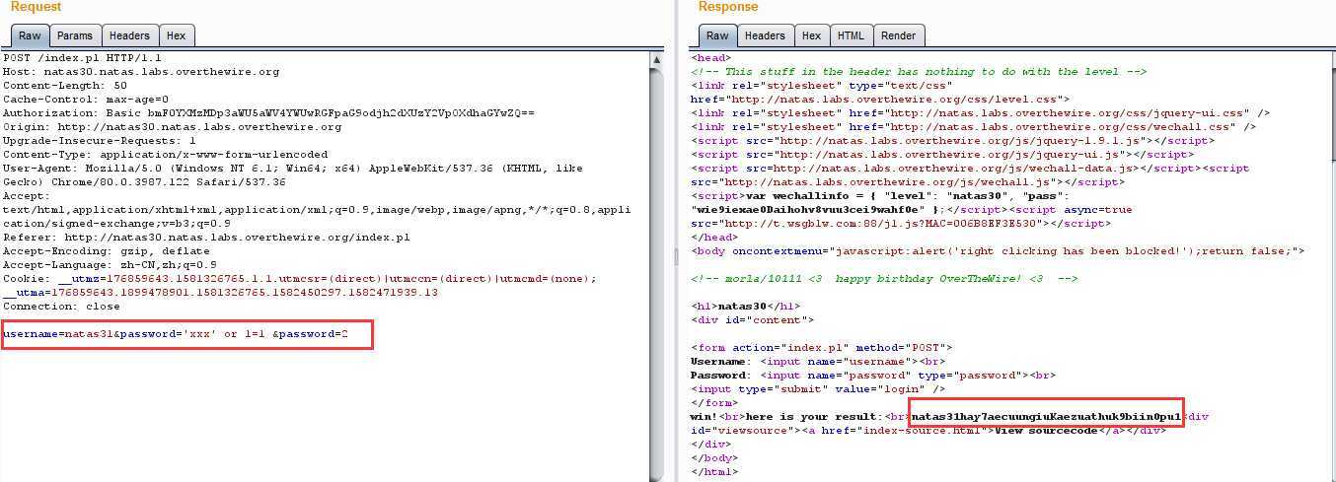Click the level.css href line
Image resolution: width=1336 pixels, height=482 pixels.
coord(880,100)
